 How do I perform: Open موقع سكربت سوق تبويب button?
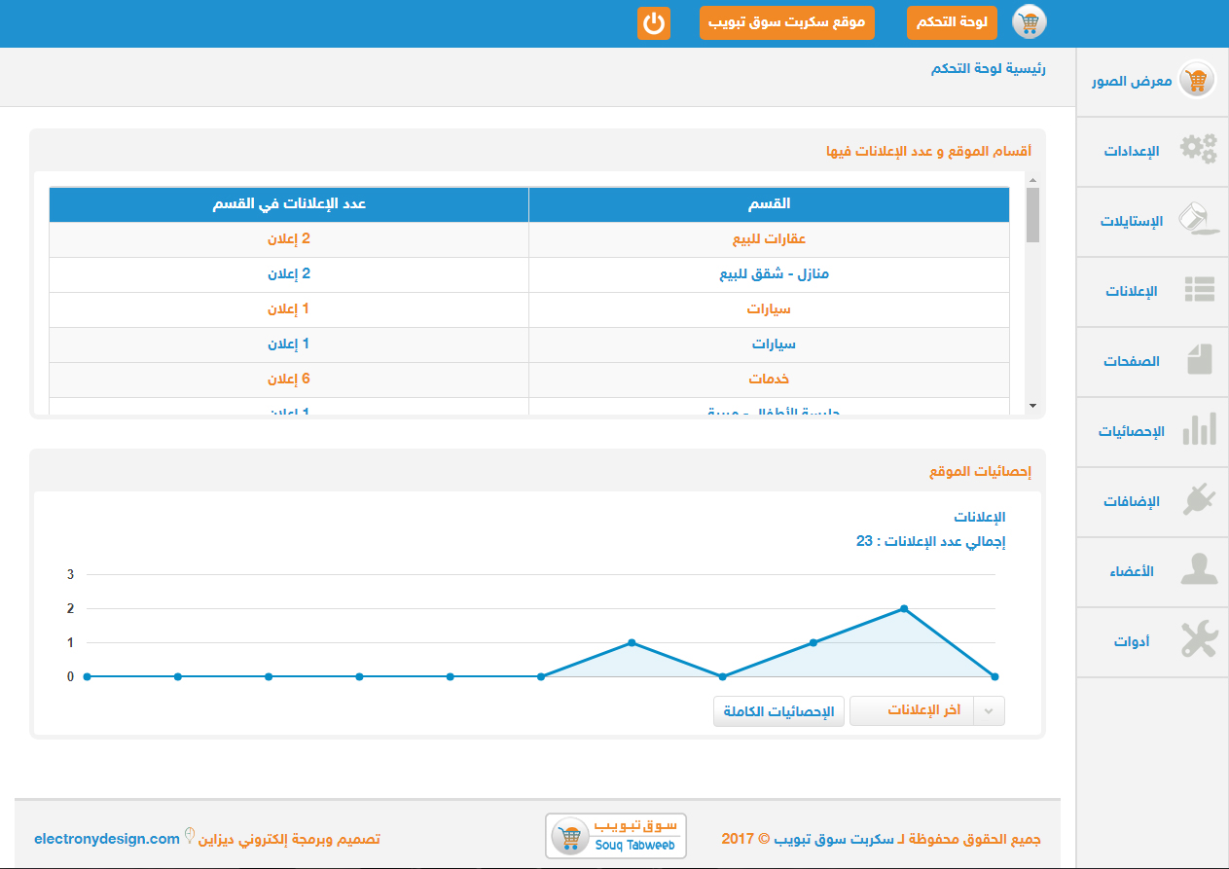(786, 23)
